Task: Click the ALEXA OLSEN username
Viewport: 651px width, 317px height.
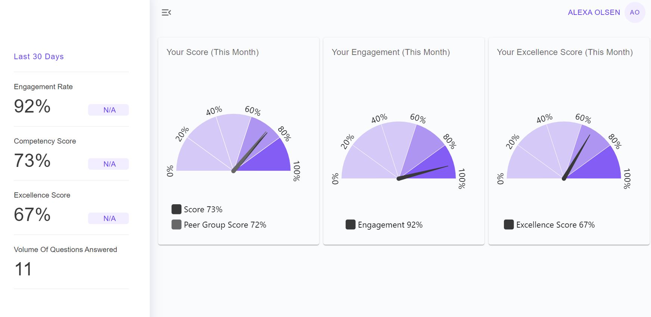Action: click(594, 12)
